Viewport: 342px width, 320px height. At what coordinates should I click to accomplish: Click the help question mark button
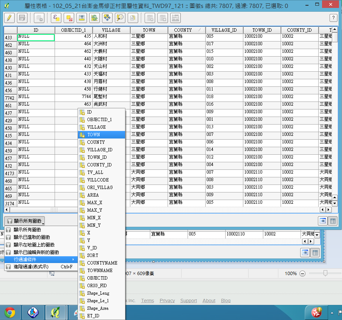click(x=333, y=18)
